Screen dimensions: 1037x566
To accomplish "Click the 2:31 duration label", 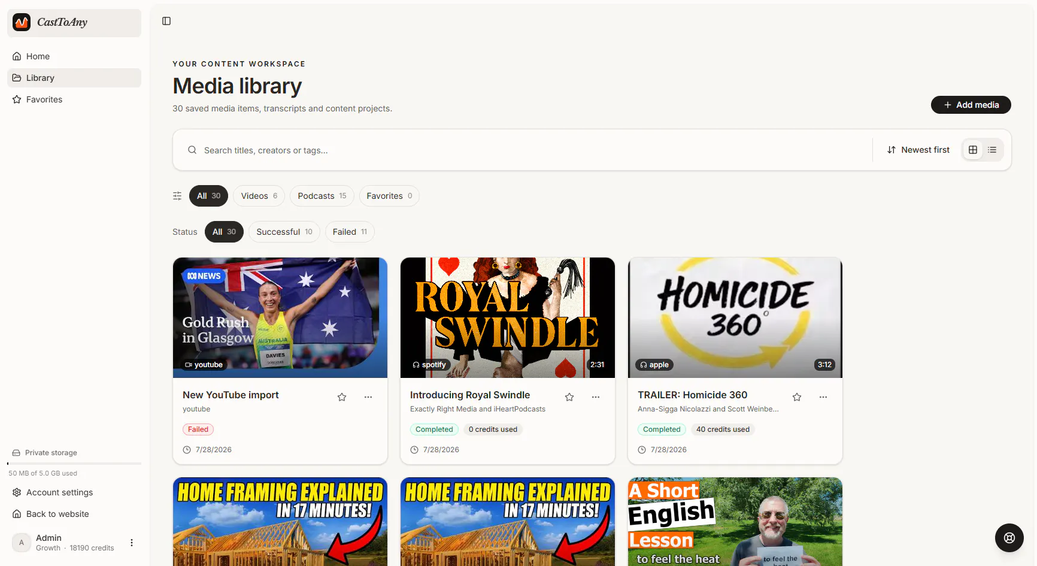I will (x=597, y=365).
